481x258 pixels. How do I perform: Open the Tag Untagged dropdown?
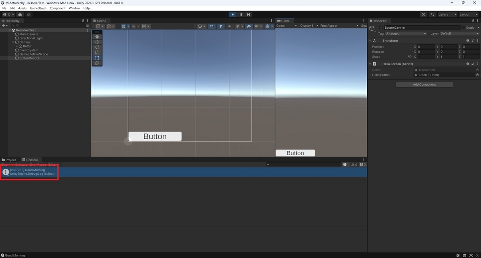click(406, 34)
